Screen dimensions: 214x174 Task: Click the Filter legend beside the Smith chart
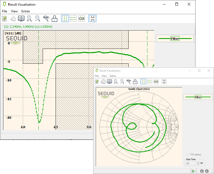click(x=198, y=97)
